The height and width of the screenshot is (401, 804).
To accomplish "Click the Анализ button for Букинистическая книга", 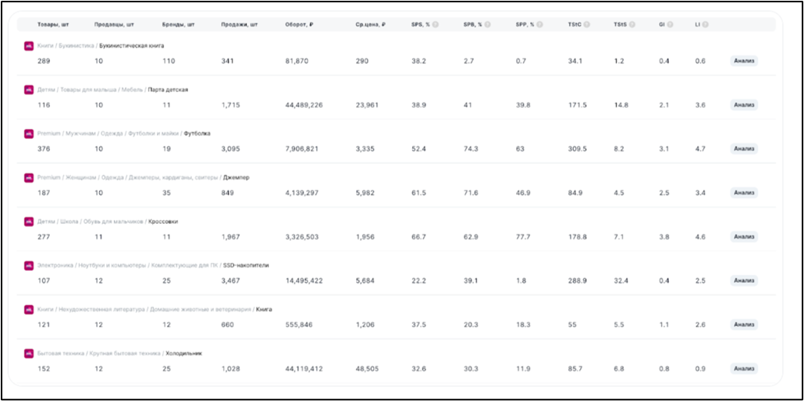I will 744,61.
